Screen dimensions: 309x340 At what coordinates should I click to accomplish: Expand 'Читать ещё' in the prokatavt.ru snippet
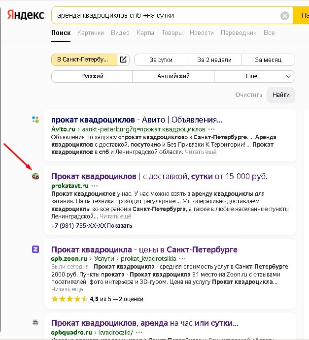click(115, 216)
